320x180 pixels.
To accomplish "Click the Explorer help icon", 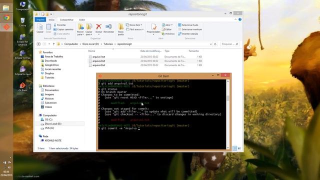I will click(240, 19).
